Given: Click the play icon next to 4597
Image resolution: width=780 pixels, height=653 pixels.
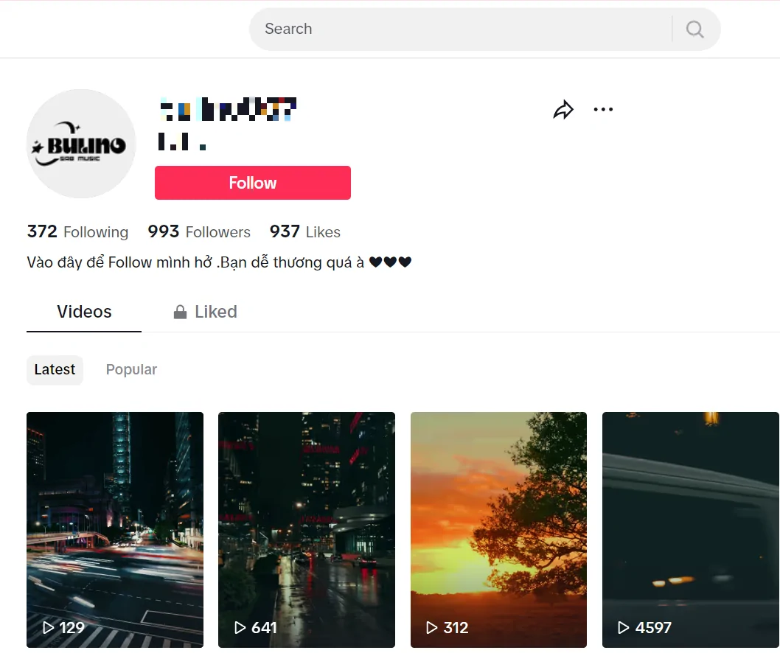Looking at the screenshot, I should coord(624,628).
